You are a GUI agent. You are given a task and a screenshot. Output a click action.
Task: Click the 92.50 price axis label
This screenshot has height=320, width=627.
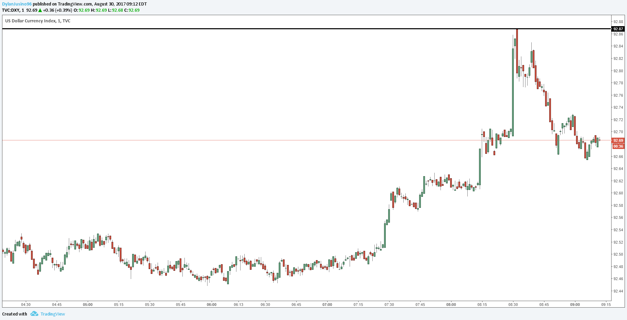[618, 254]
